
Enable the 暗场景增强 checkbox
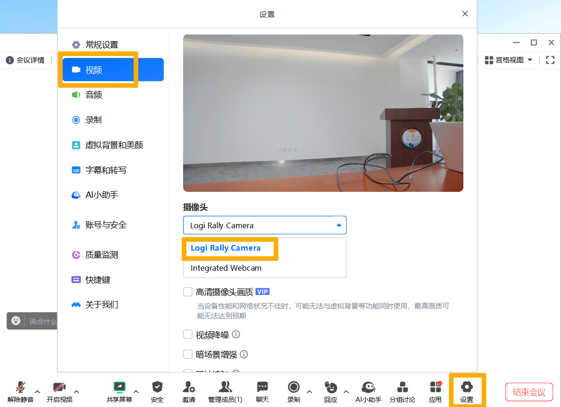[188, 355]
